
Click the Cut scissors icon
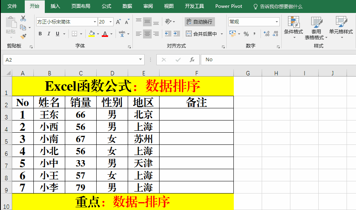pyautogui.click(x=23, y=18)
